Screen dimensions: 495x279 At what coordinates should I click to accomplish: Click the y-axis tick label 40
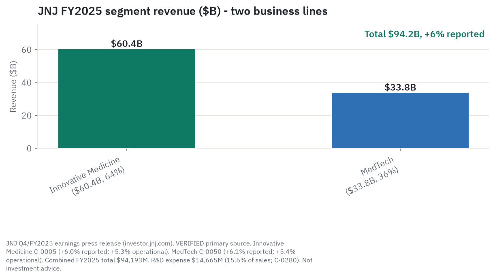point(27,83)
